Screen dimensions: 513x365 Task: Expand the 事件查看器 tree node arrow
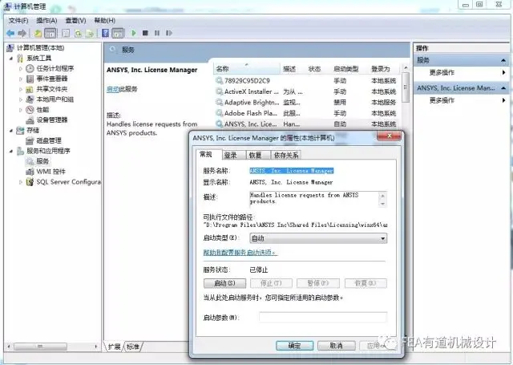[x=21, y=79]
